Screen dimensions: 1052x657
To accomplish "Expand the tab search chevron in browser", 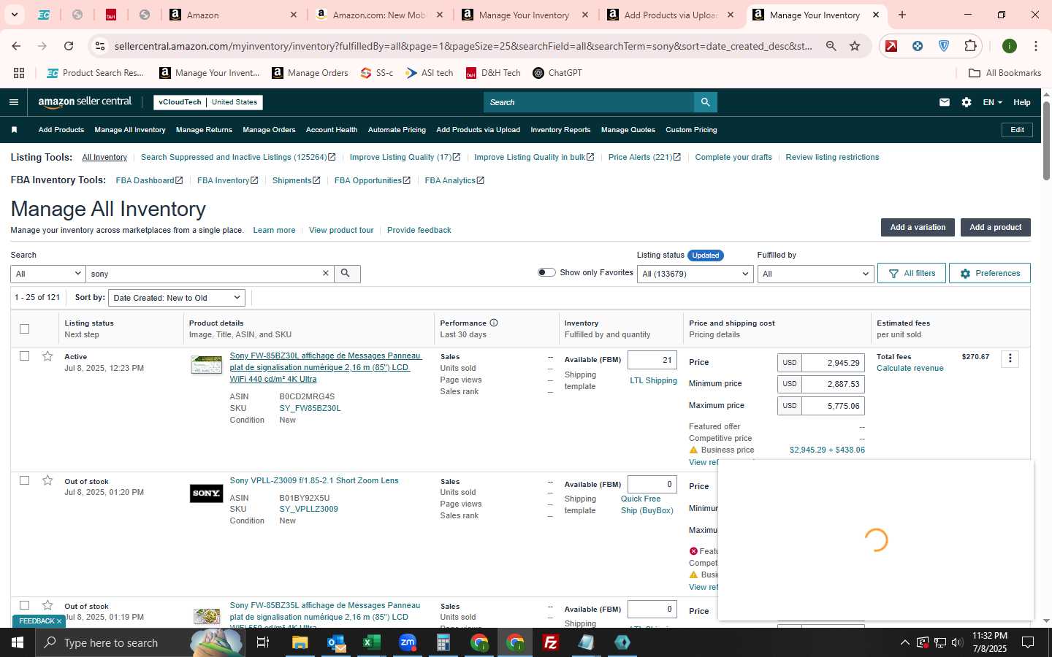I will coord(14,15).
